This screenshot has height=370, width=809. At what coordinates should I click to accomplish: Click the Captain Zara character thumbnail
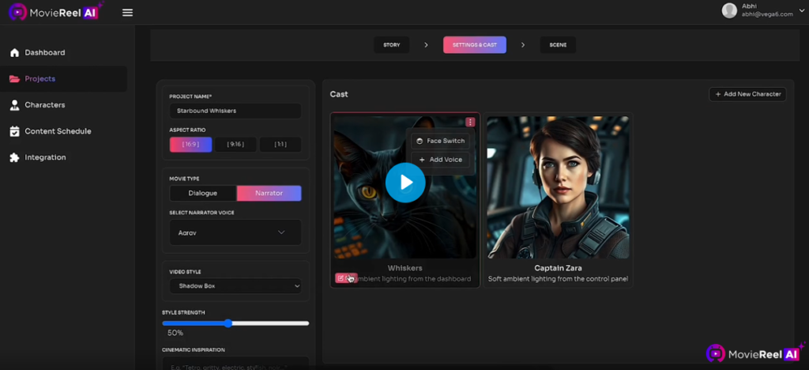coord(558,187)
